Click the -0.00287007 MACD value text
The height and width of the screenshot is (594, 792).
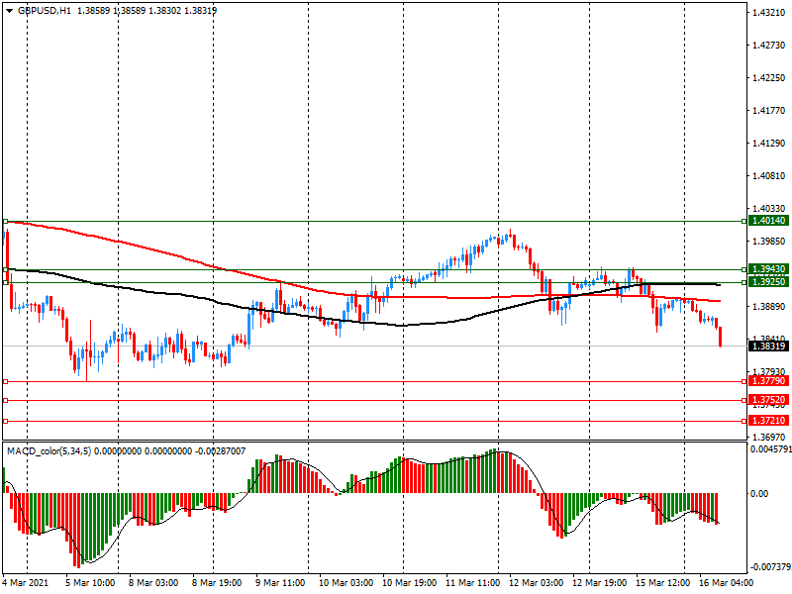click(219, 451)
